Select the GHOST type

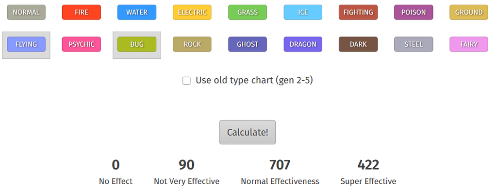tap(248, 44)
